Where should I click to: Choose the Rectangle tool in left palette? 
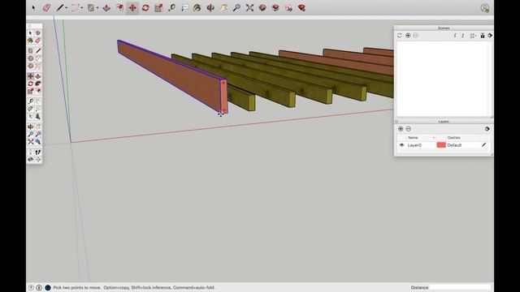(x=31, y=51)
